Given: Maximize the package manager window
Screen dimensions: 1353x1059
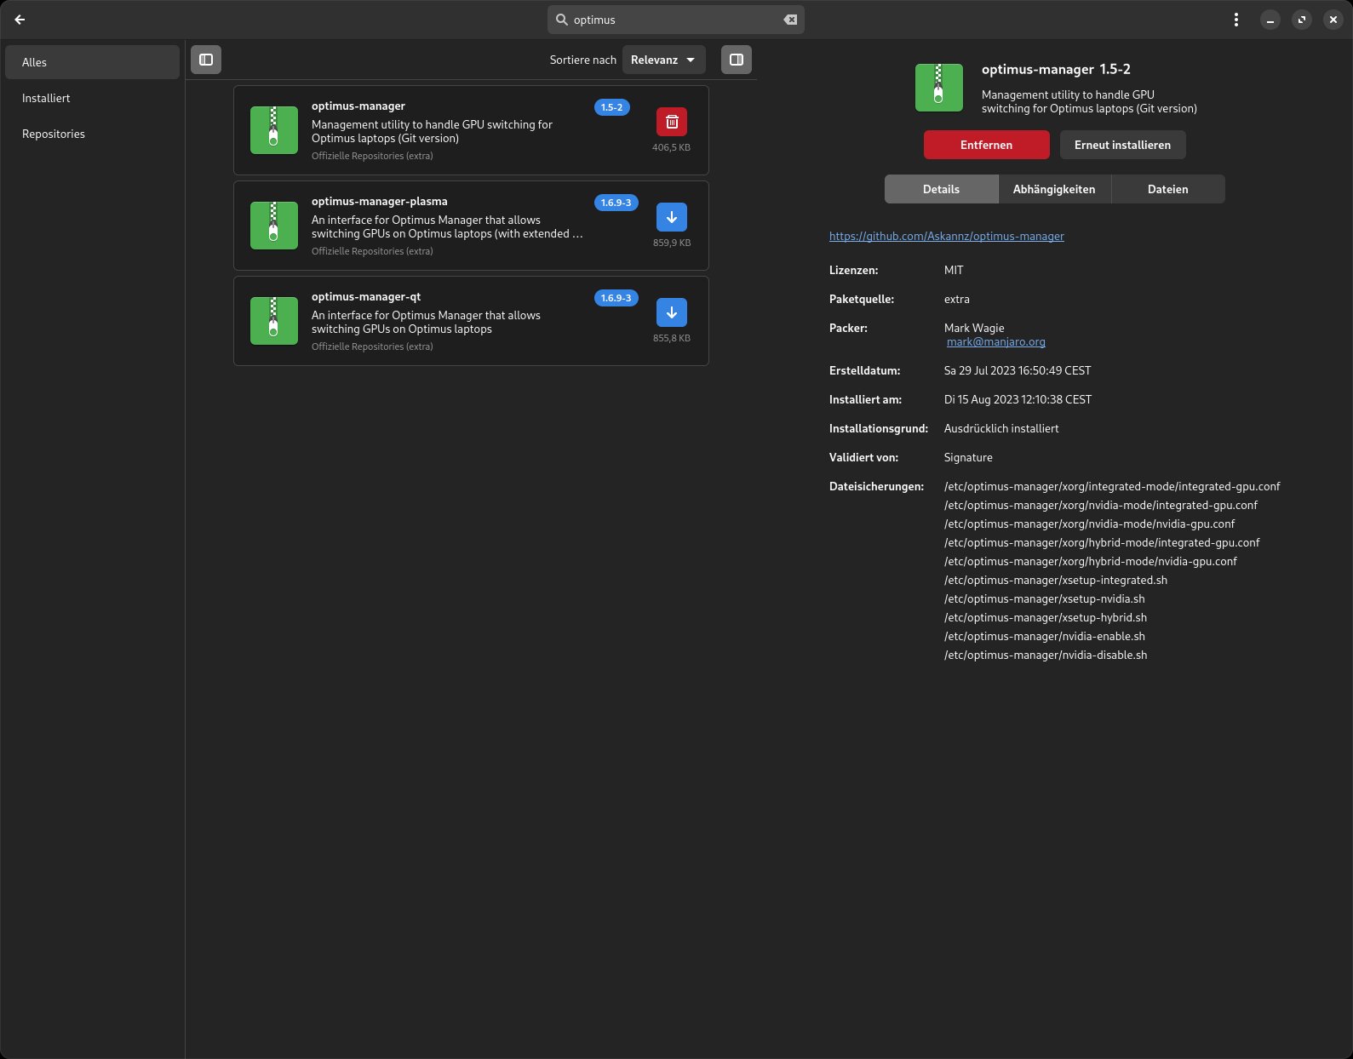Looking at the screenshot, I should click(1301, 20).
